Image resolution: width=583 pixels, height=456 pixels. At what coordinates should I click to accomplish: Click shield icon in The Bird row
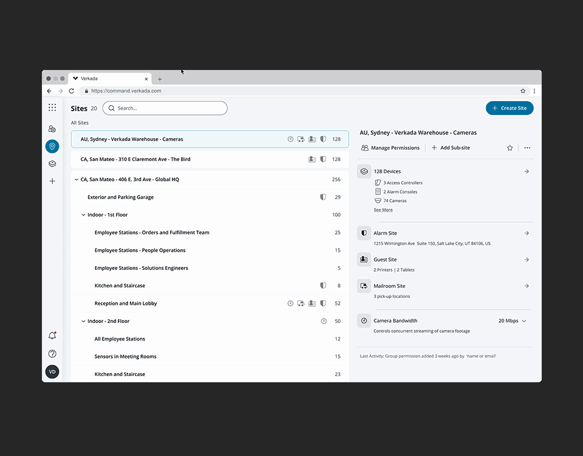coord(323,159)
